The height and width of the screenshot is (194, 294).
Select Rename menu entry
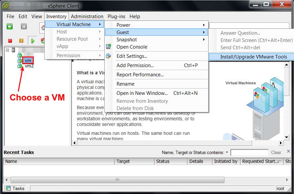(x=156, y=84)
